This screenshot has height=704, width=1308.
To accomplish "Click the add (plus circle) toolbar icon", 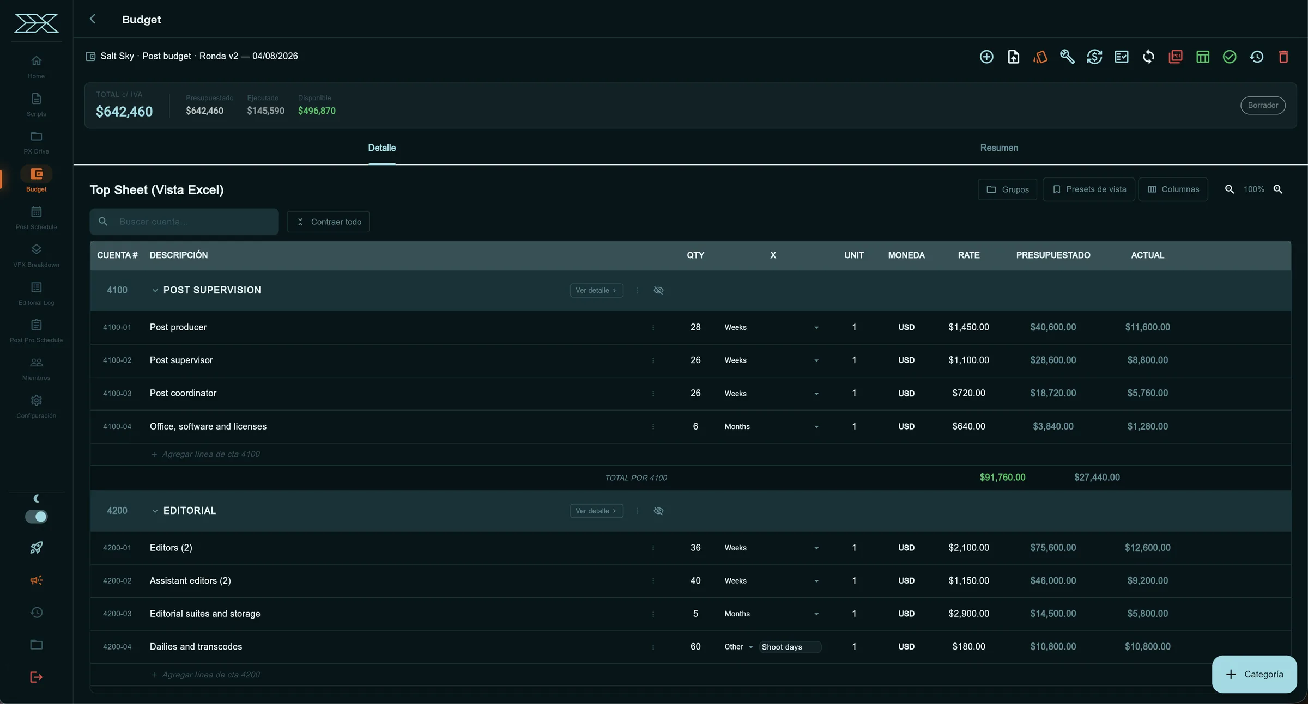I will pos(986,57).
